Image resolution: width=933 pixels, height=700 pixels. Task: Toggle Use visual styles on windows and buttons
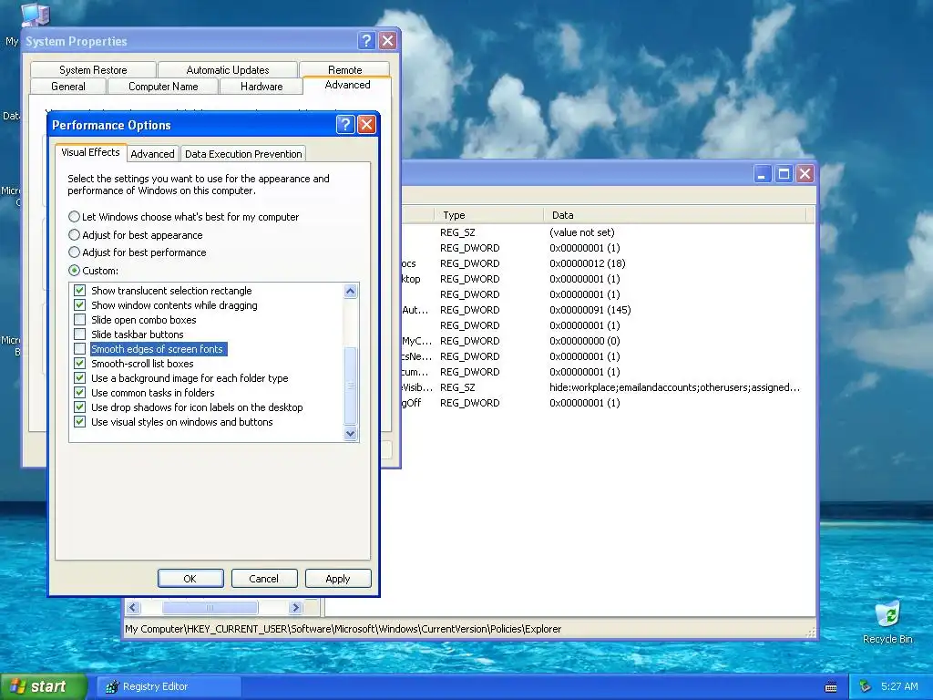click(x=80, y=421)
